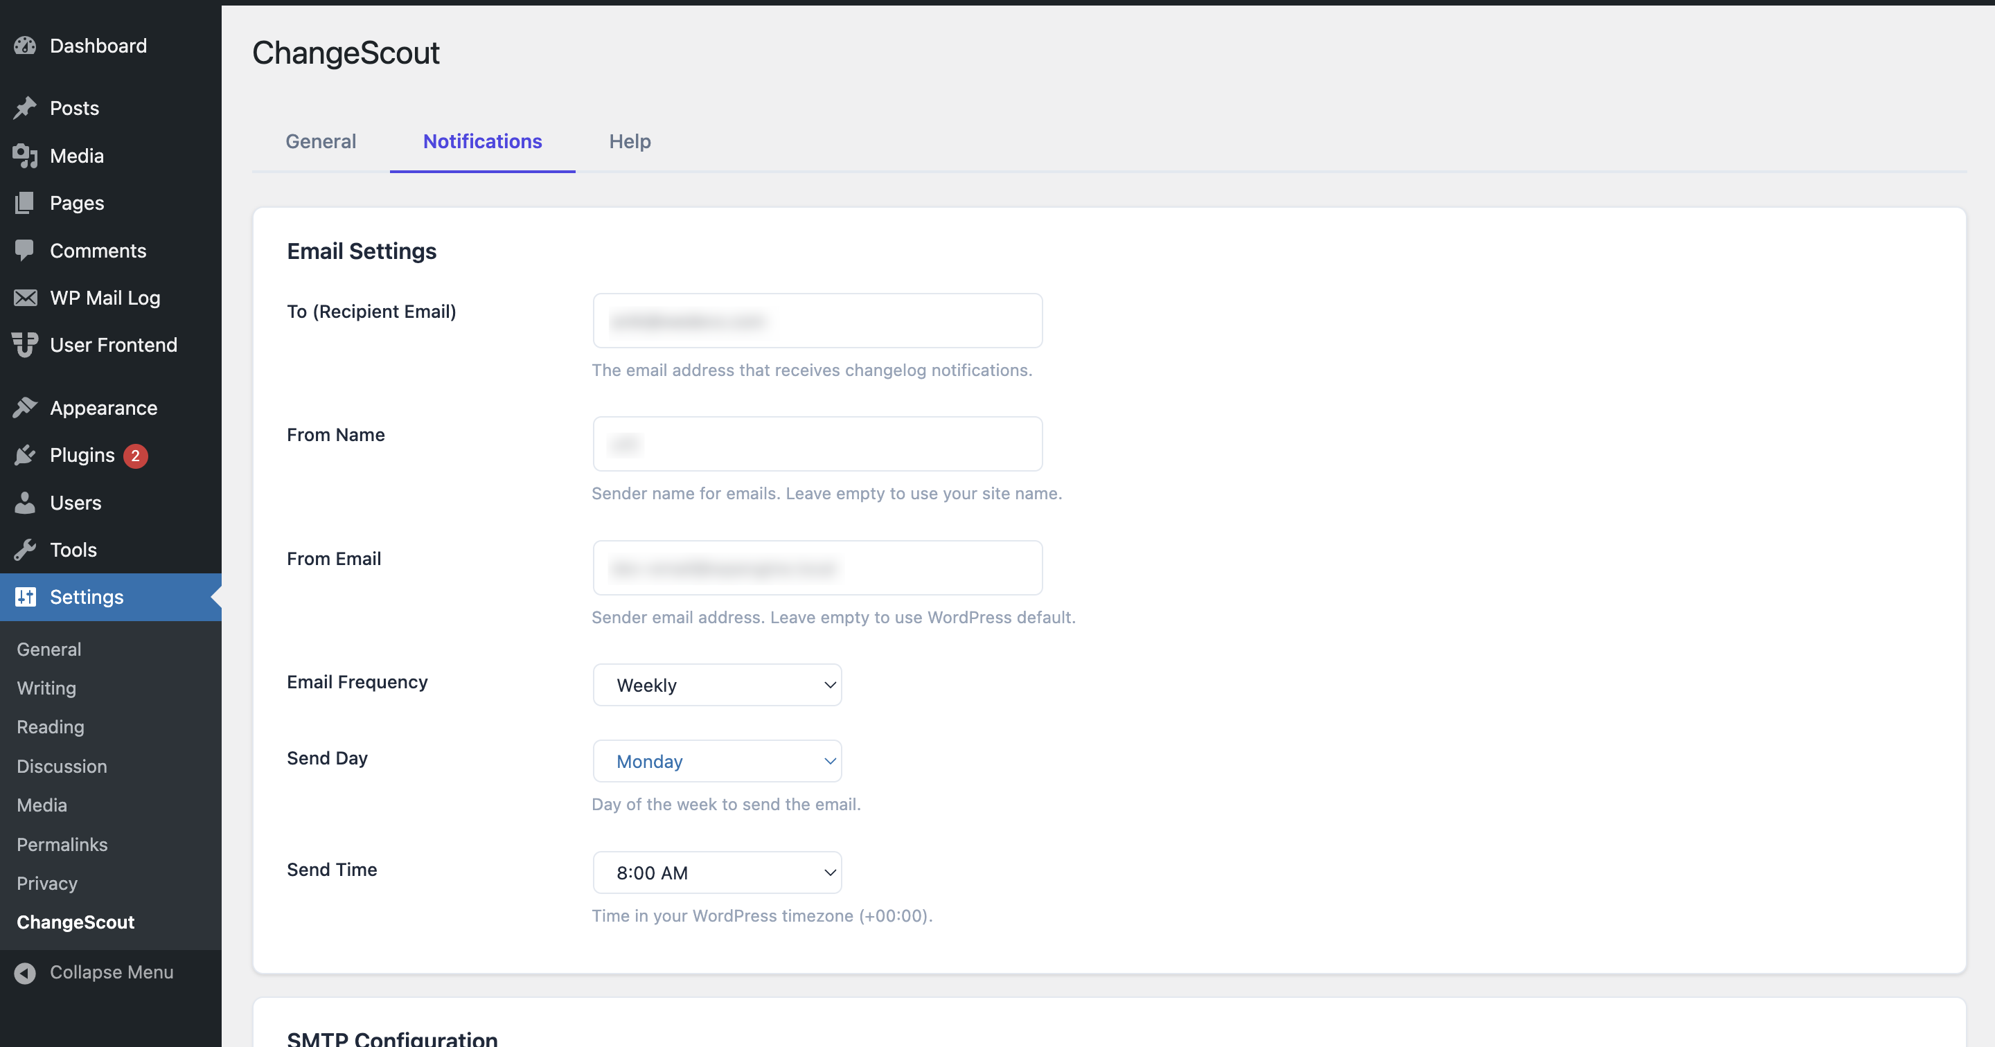Open Permalinks settings
Image resolution: width=1995 pixels, height=1047 pixels.
62,844
